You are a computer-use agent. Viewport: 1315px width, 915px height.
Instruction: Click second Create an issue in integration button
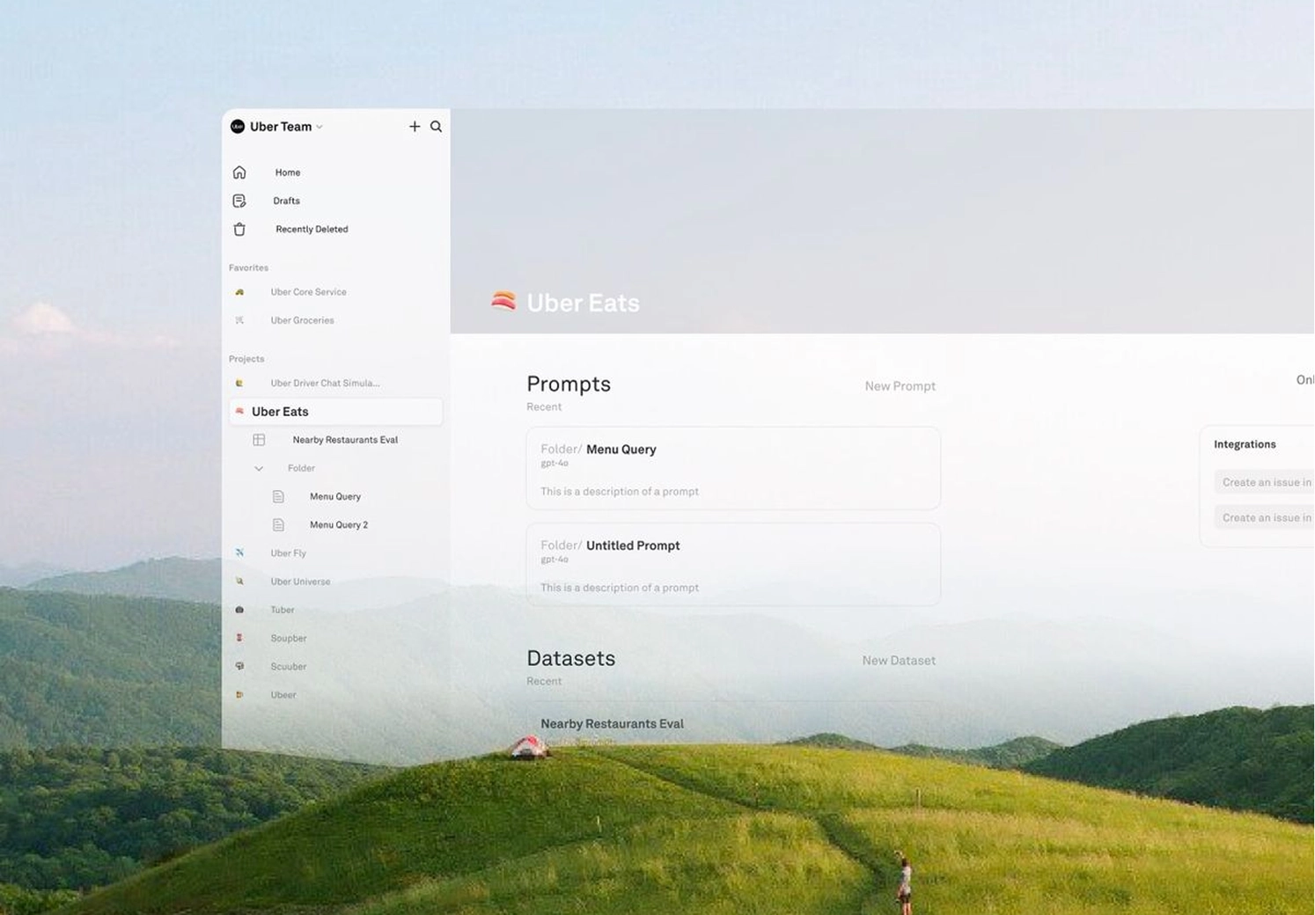[x=1265, y=517]
